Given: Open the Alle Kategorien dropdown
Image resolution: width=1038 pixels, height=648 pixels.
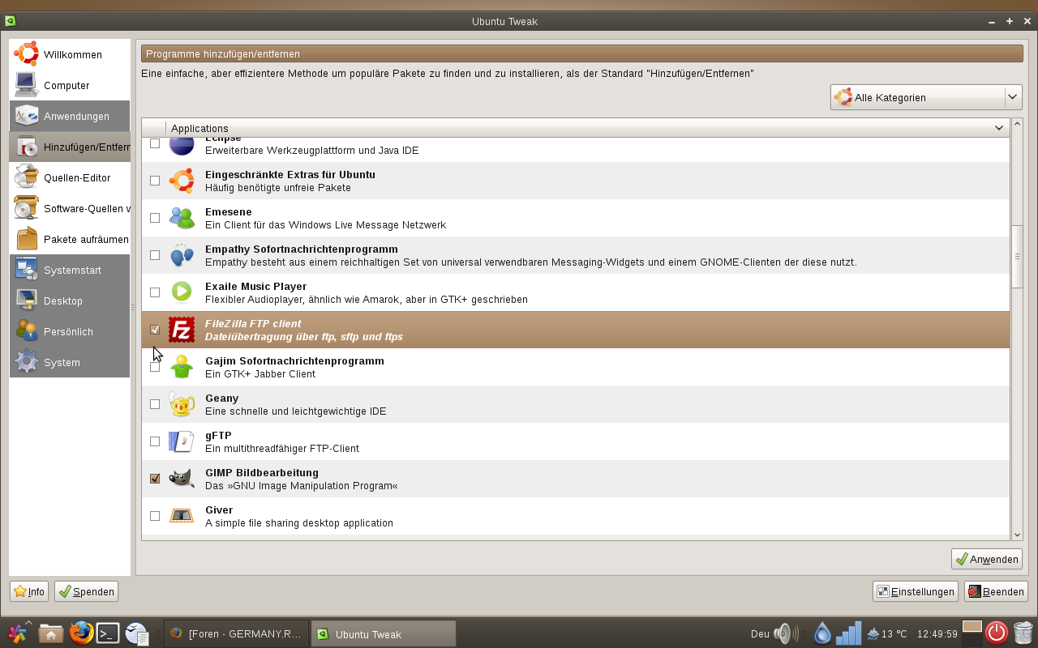Looking at the screenshot, I should coord(926,97).
